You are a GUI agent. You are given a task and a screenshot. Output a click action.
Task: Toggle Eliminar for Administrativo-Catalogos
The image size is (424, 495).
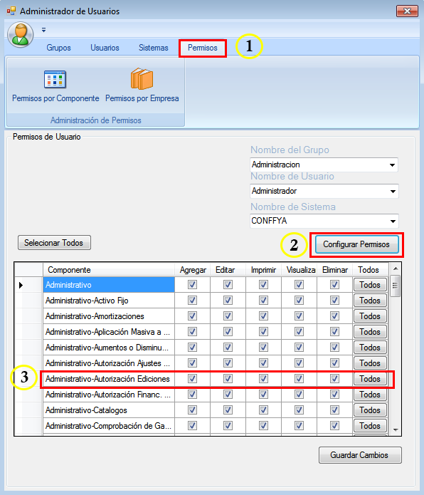334,410
